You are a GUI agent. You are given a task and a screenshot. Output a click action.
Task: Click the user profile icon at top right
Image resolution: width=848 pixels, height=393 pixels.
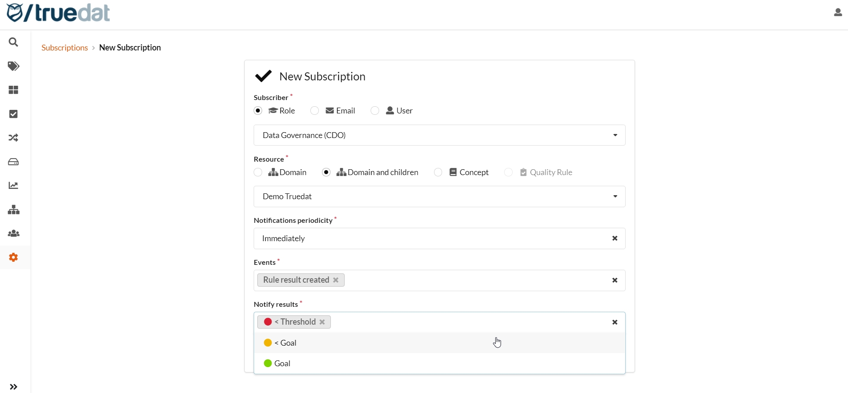click(838, 13)
